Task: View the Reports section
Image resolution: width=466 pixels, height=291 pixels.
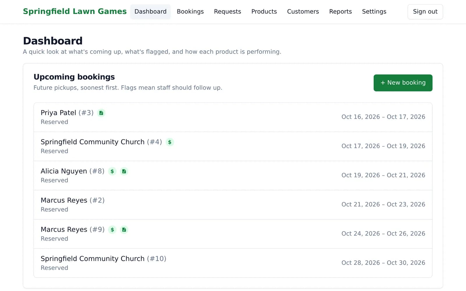Action: [x=340, y=12]
